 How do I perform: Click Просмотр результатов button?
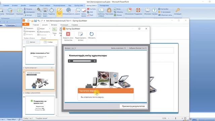coord(133,106)
